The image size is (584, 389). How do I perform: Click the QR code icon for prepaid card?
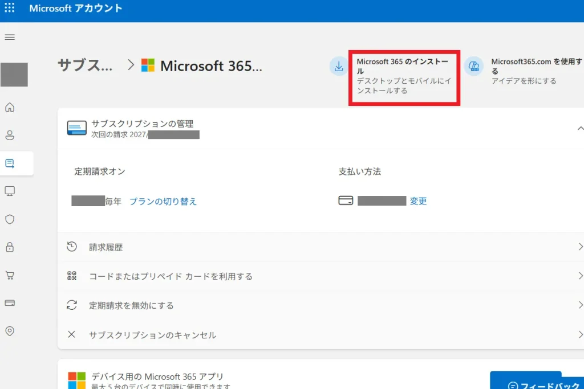pos(71,276)
